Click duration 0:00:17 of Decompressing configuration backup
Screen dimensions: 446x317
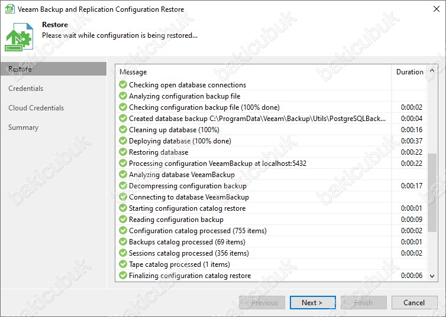point(412,186)
